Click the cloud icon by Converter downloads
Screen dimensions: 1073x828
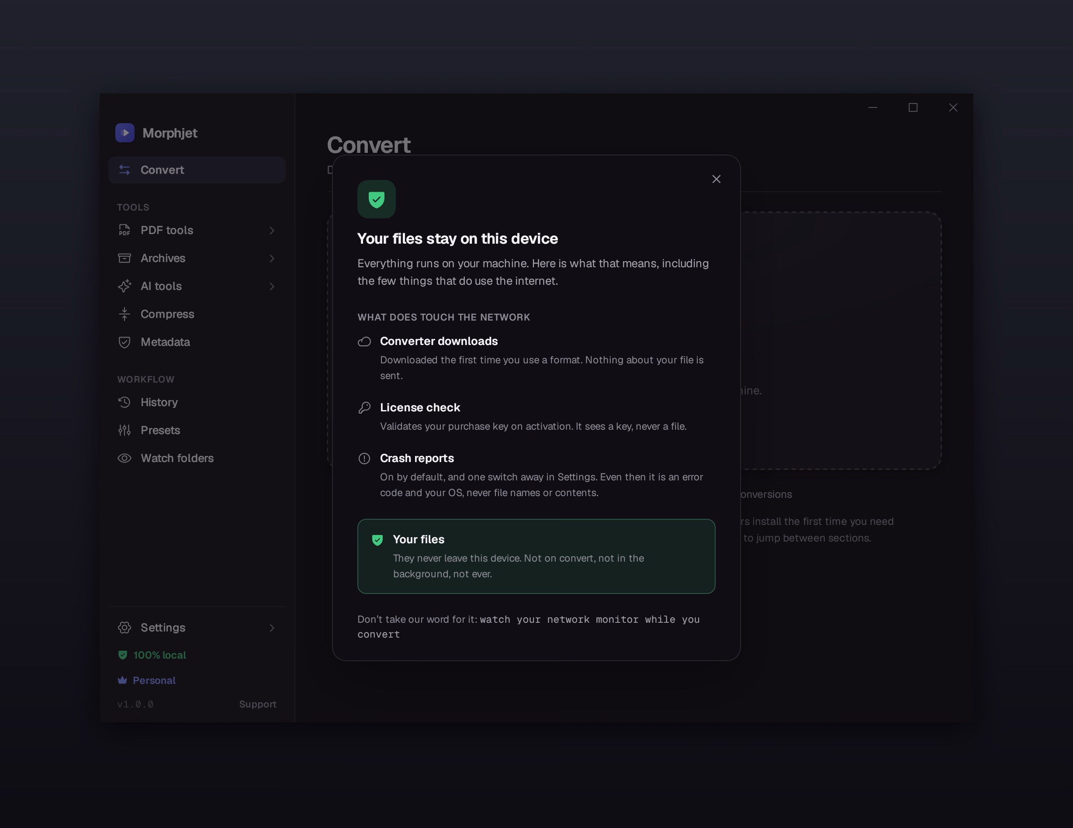point(364,342)
